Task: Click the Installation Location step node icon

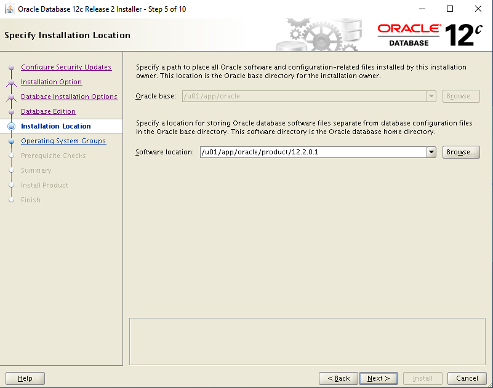Action: click(x=11, y=126)
